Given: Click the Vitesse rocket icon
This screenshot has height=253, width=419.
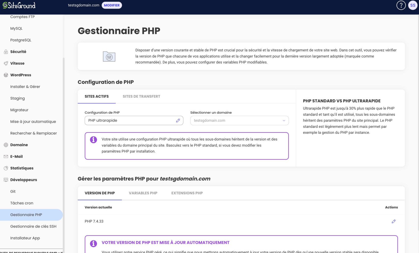Looking at the screenshot, I should (x=6, y=63).
